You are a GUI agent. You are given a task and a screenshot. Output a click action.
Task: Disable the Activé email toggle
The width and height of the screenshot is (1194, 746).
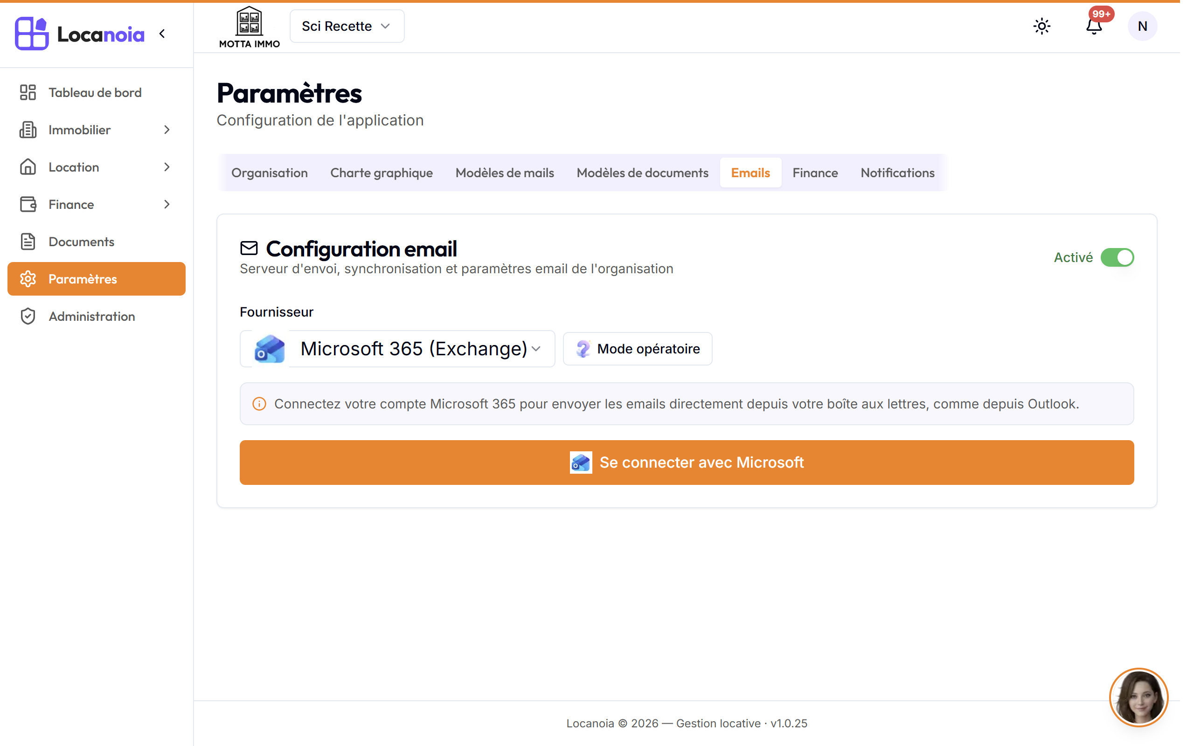click(1117, 257)
